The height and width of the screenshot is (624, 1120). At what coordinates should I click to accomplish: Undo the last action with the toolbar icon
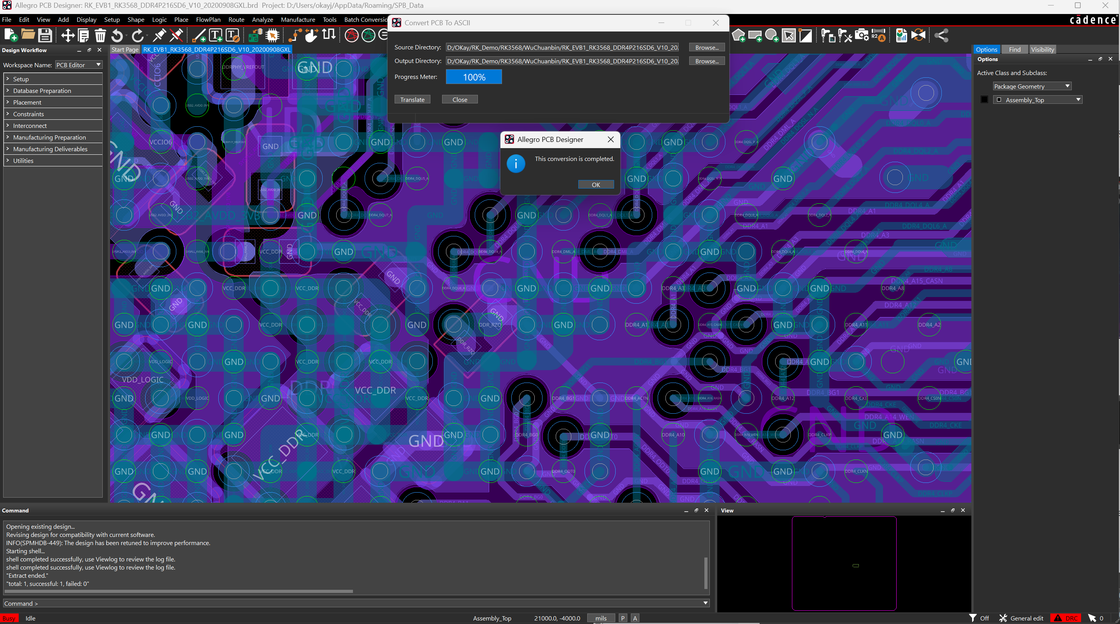[x=118, y=35]
